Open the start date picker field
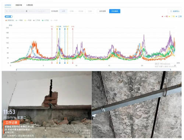184x140 pixels. click(17, 11)
